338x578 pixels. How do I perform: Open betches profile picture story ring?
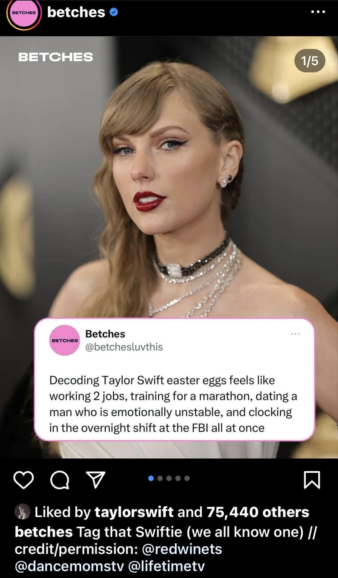tap(24, 14)
